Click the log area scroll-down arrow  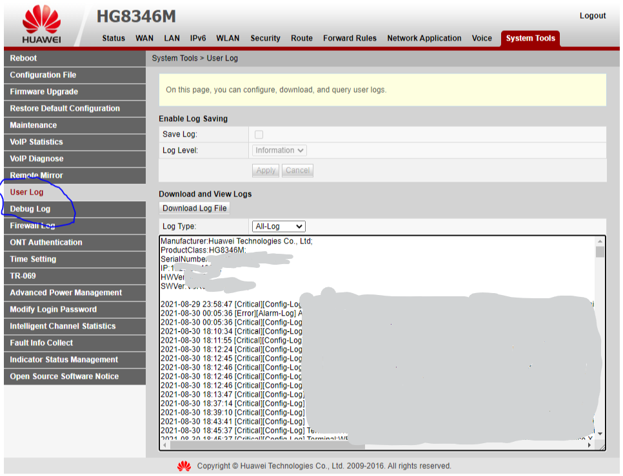600,433
